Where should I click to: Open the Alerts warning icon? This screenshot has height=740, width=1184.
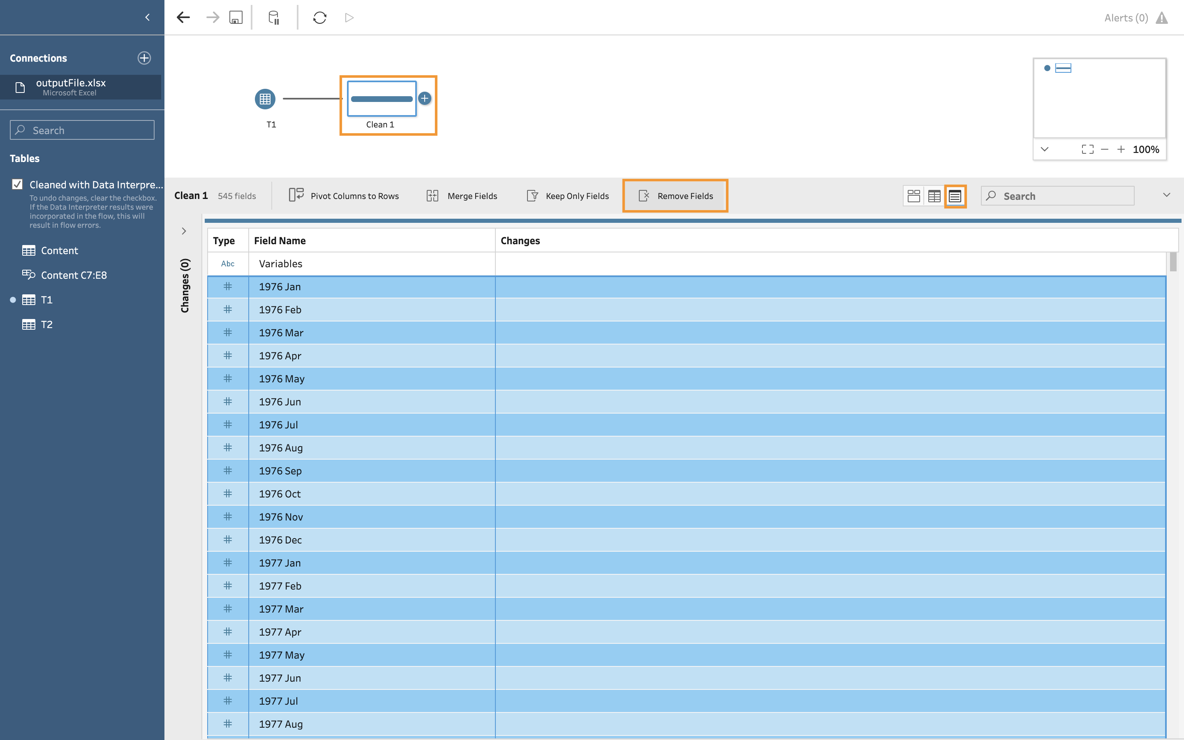tap(1161, 18)
